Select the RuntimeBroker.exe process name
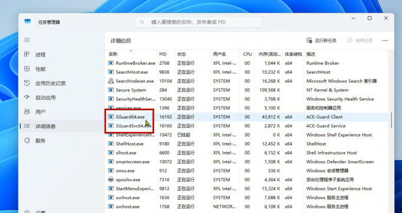 point(135,63)
